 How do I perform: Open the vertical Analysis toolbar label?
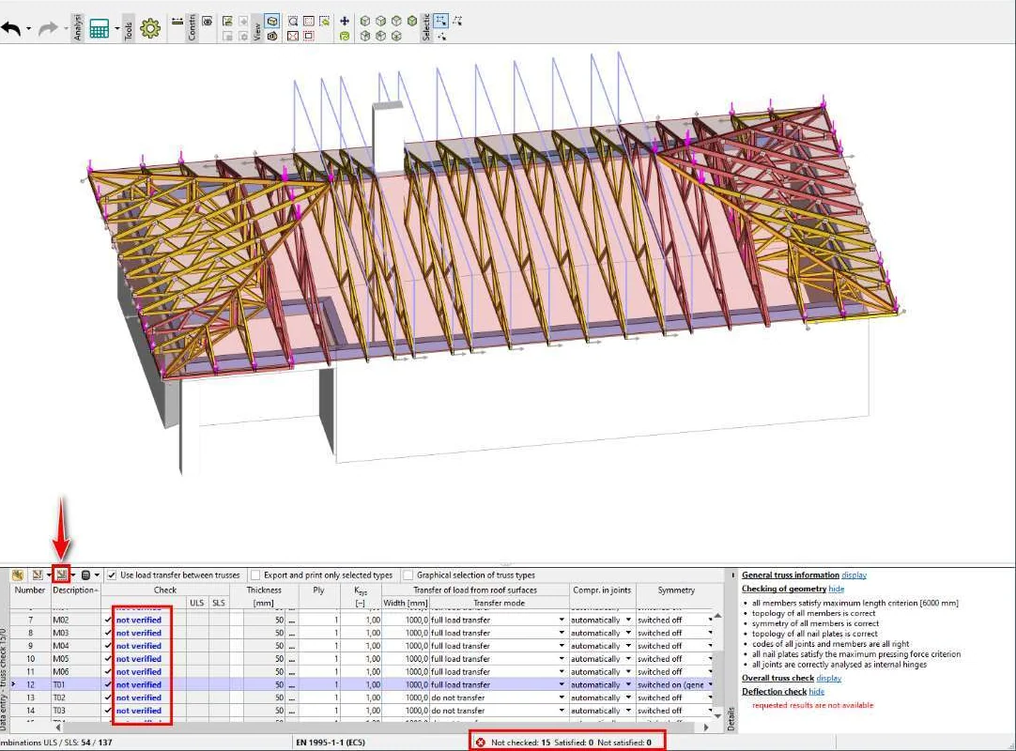click(x=78, y=27)
